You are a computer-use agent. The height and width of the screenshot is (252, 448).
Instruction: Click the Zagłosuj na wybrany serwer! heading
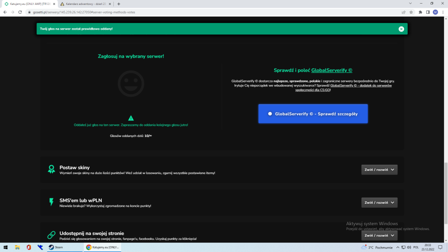pos(131,56)
